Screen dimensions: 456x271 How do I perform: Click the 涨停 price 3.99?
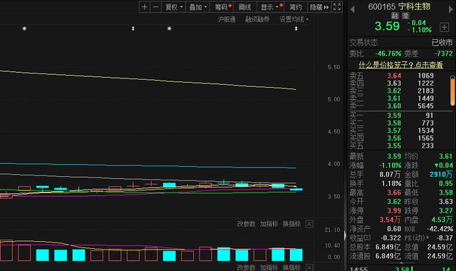tap(394, 210)
